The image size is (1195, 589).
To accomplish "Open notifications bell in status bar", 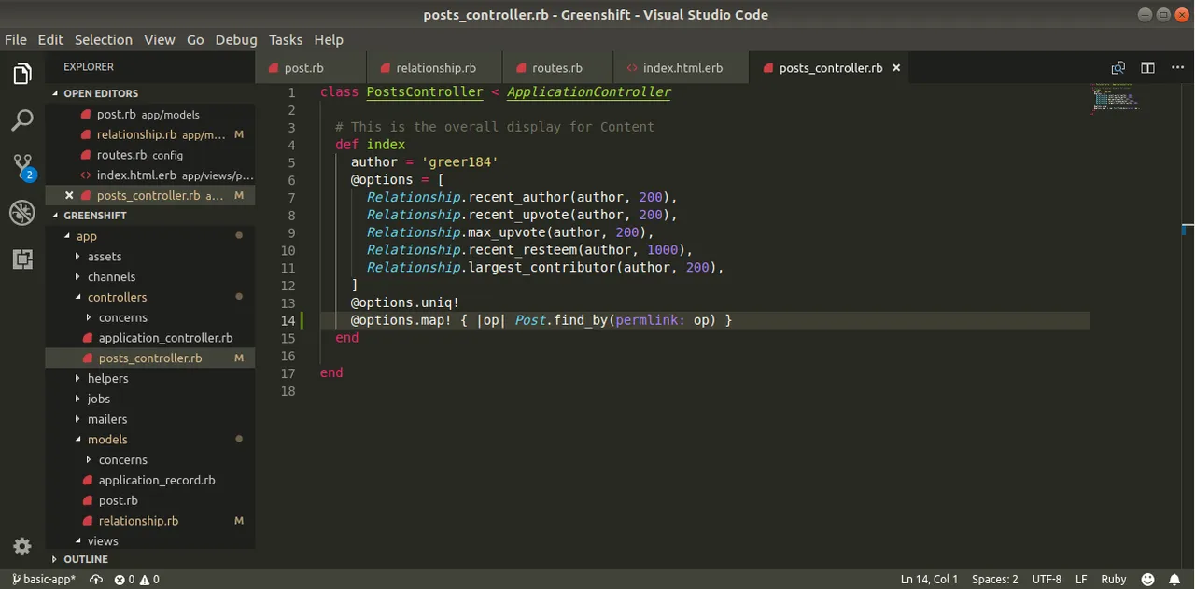I will click(1174, 580).
